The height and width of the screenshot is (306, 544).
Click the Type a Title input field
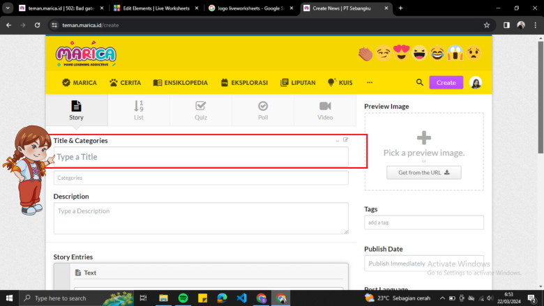[200, 157]
